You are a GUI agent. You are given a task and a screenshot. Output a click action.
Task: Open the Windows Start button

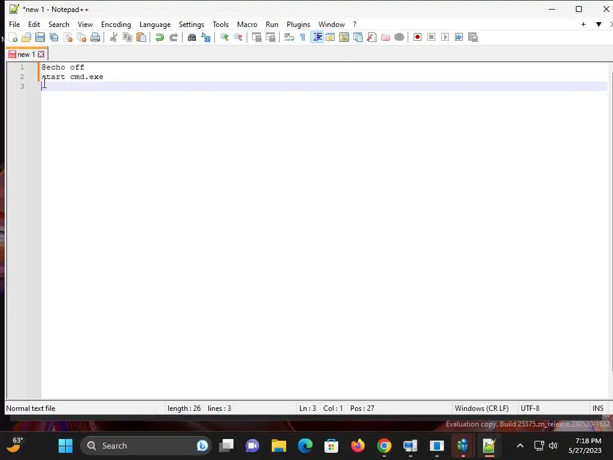[65, 446]
